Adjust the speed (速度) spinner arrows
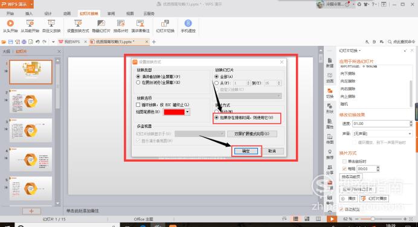418x227 pixels. click(411, 124)
